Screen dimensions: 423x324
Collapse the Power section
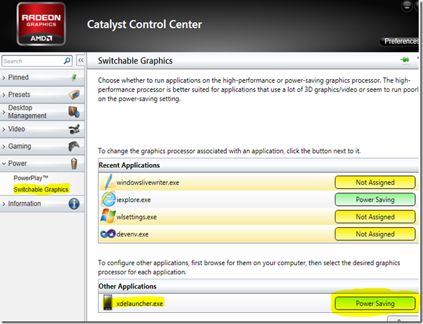click(3, 163)
